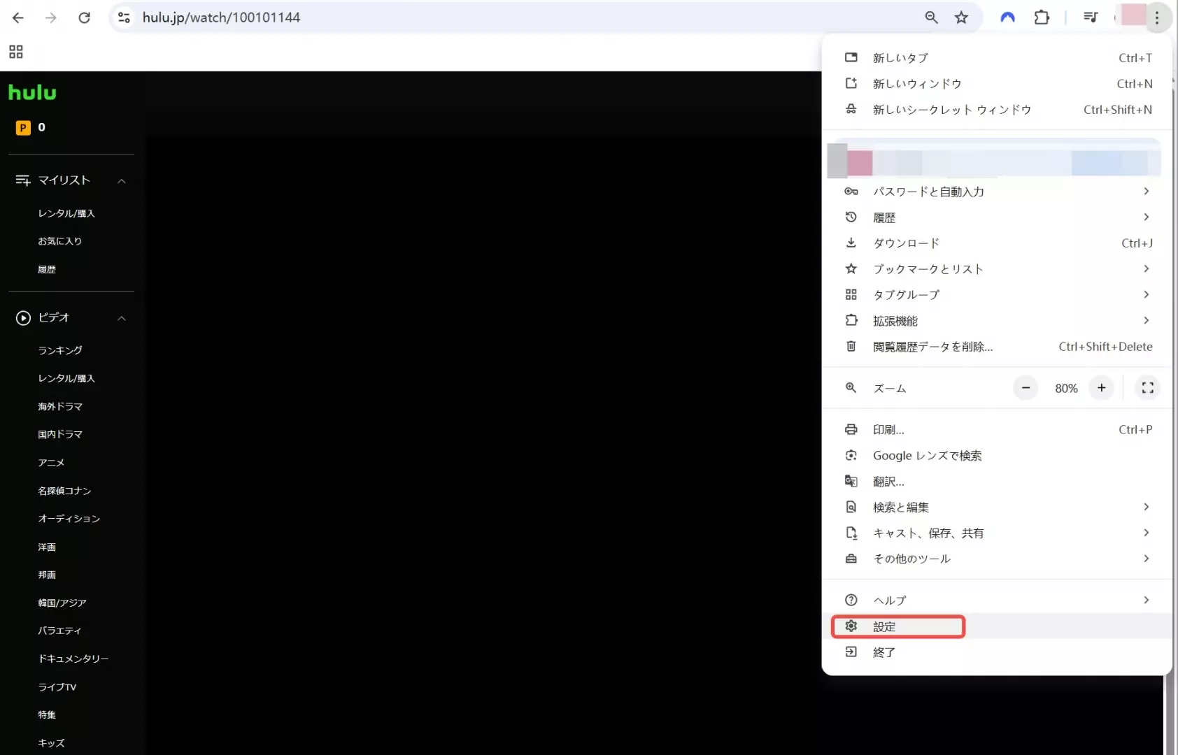This screenshot has width=1178, height=755.
Task: Choose 印刷 from the menu
Action: tap(997, 430)
